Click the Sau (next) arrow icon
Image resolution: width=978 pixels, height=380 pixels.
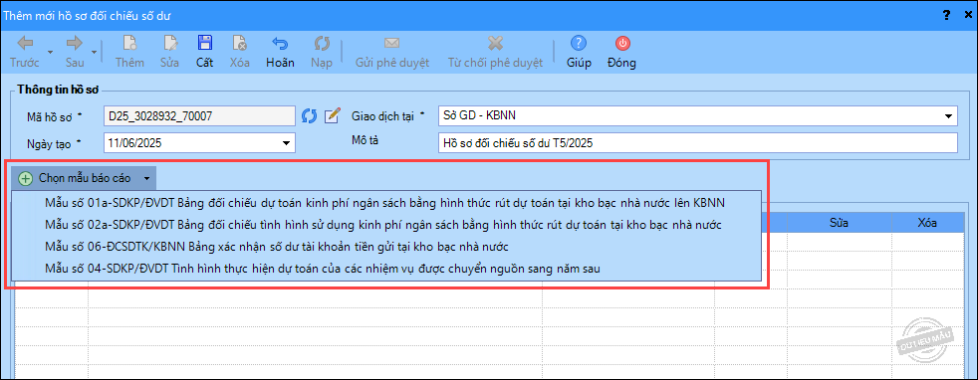[x=75, y=43]
